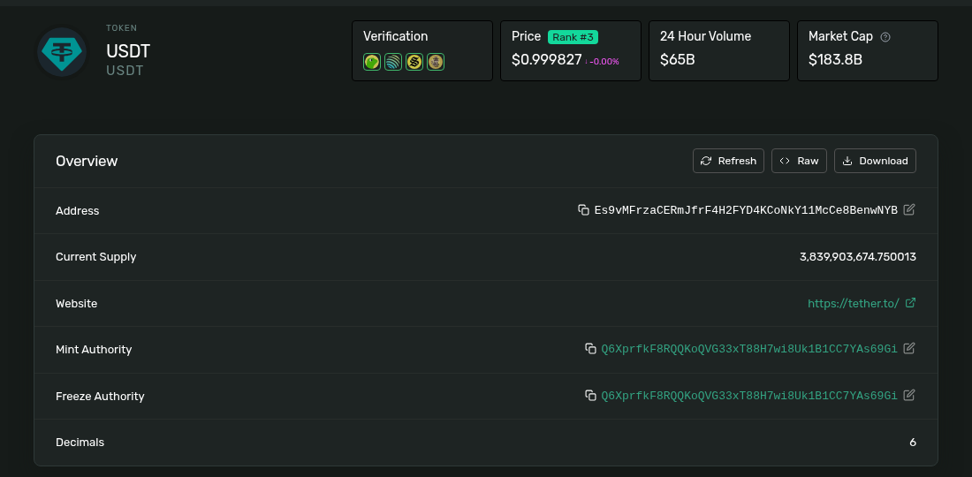Click the Verification card title
This screenshot has height=477, width=972.
[396, 36]
